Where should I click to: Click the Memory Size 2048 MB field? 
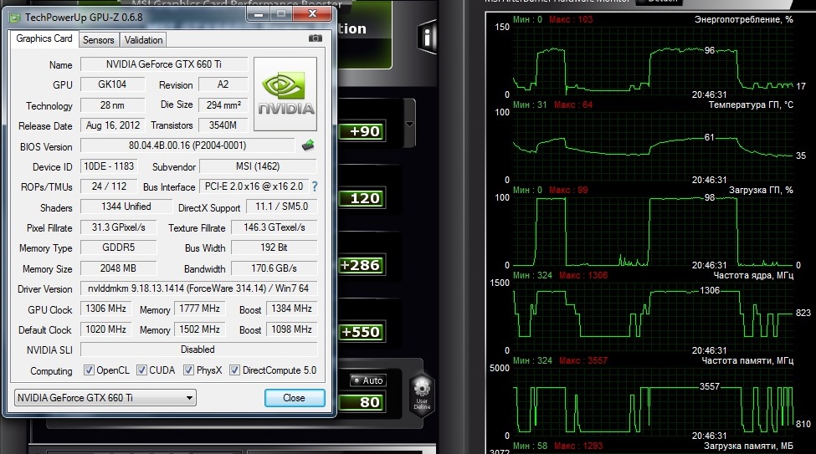118,268
